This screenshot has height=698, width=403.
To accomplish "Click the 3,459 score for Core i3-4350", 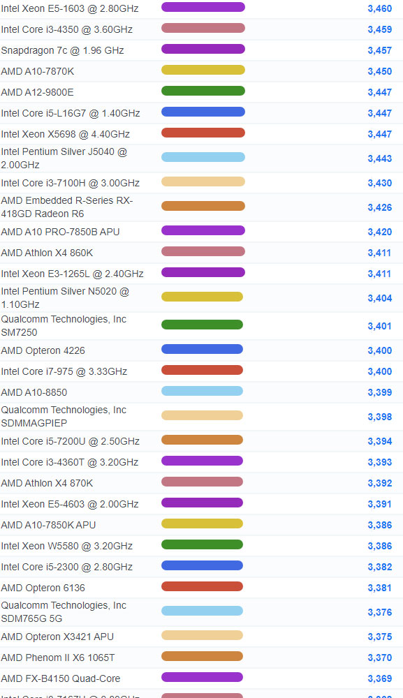I will (380, 29).
